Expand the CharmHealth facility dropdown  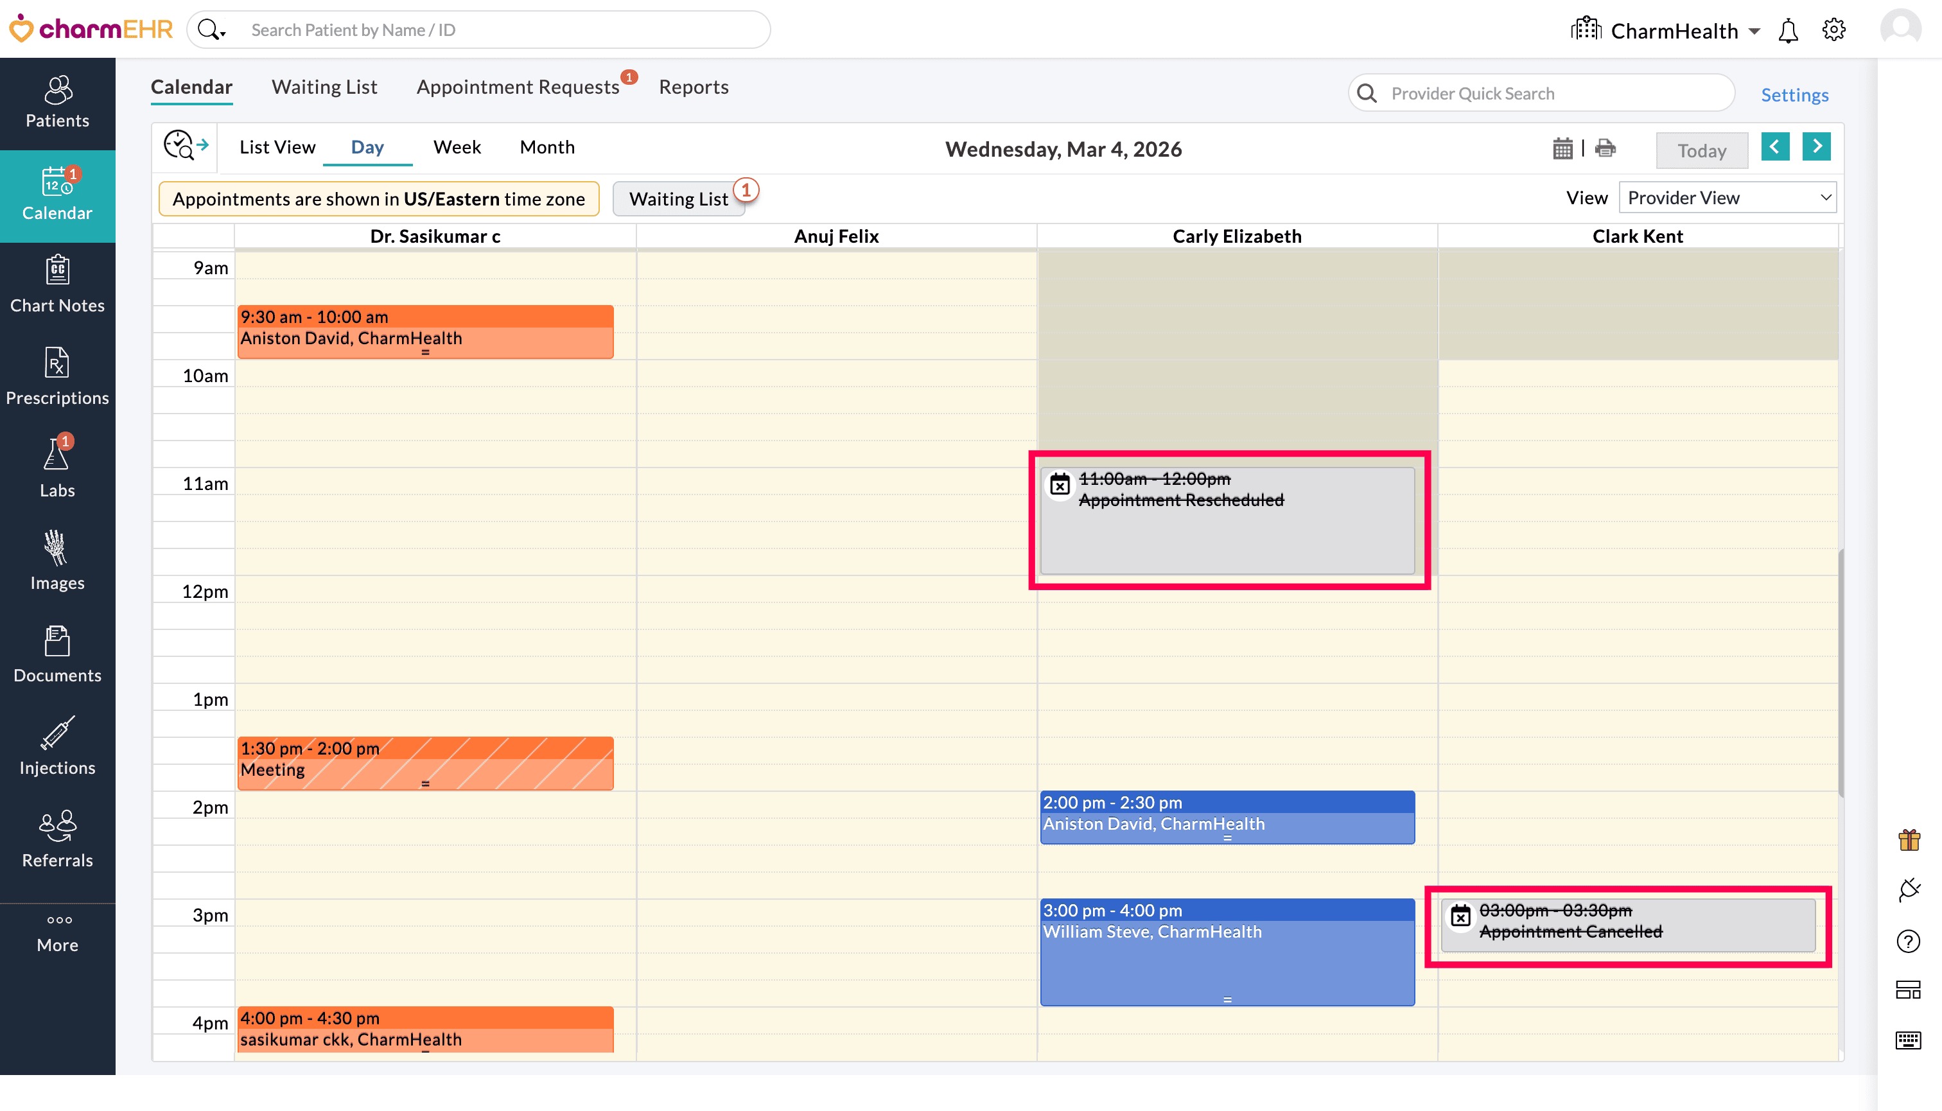[x=1754, y=31]
